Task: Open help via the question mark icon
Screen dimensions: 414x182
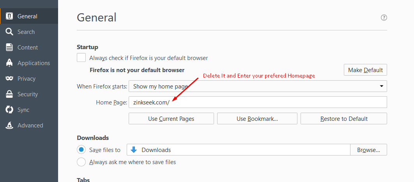Action: 384,18
